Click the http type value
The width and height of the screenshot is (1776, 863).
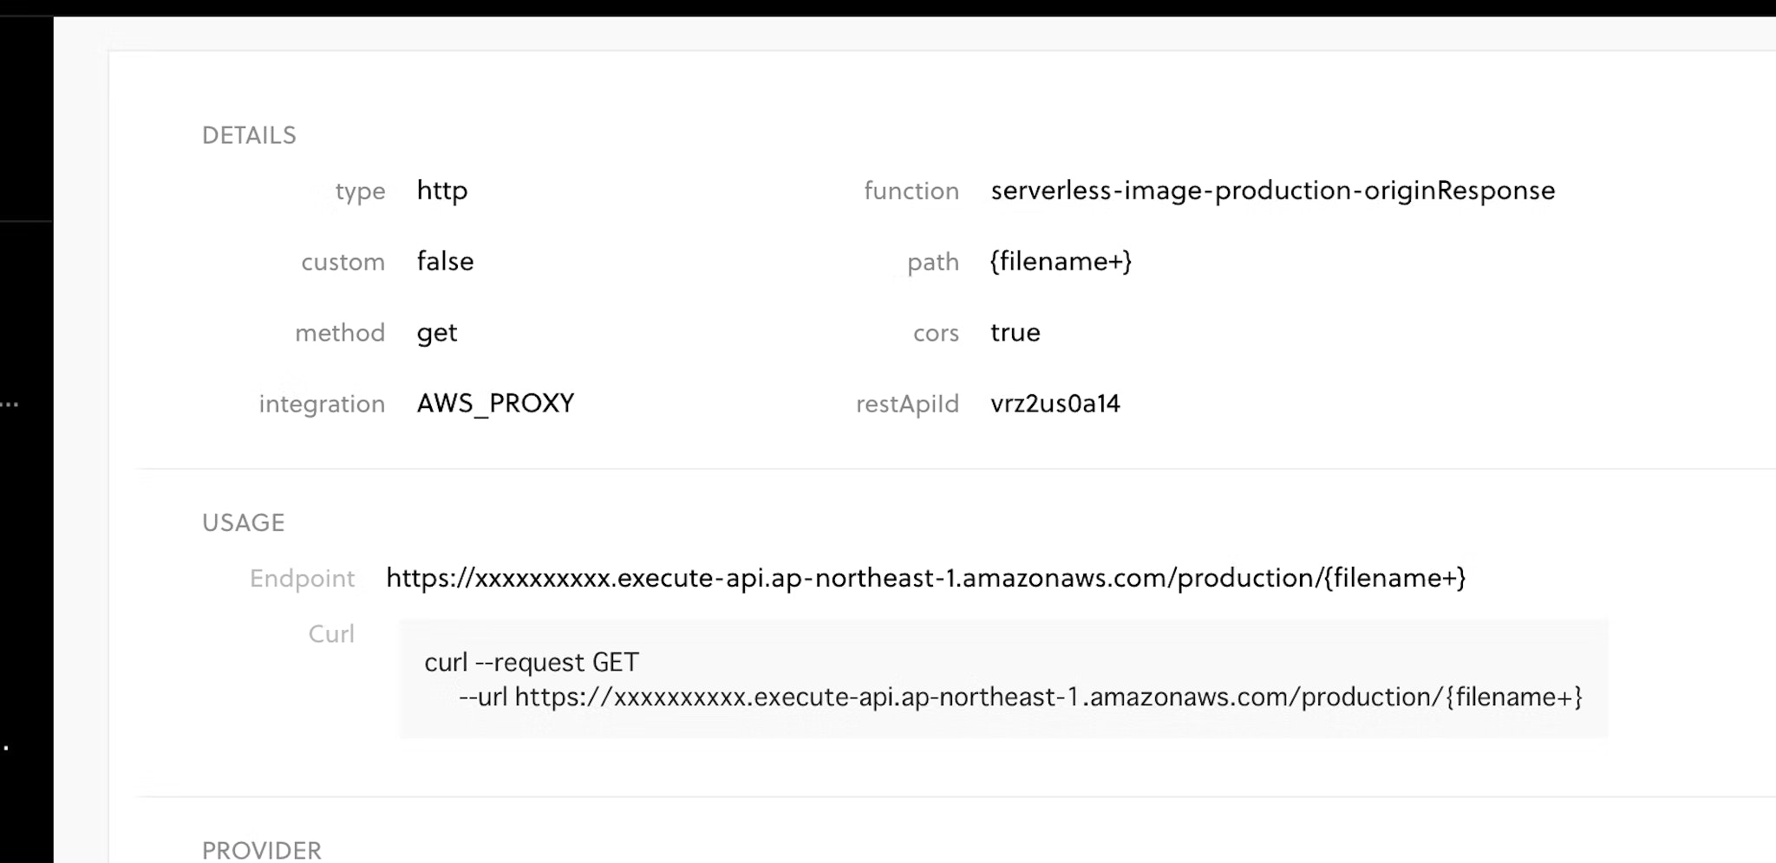pos(442,191)
